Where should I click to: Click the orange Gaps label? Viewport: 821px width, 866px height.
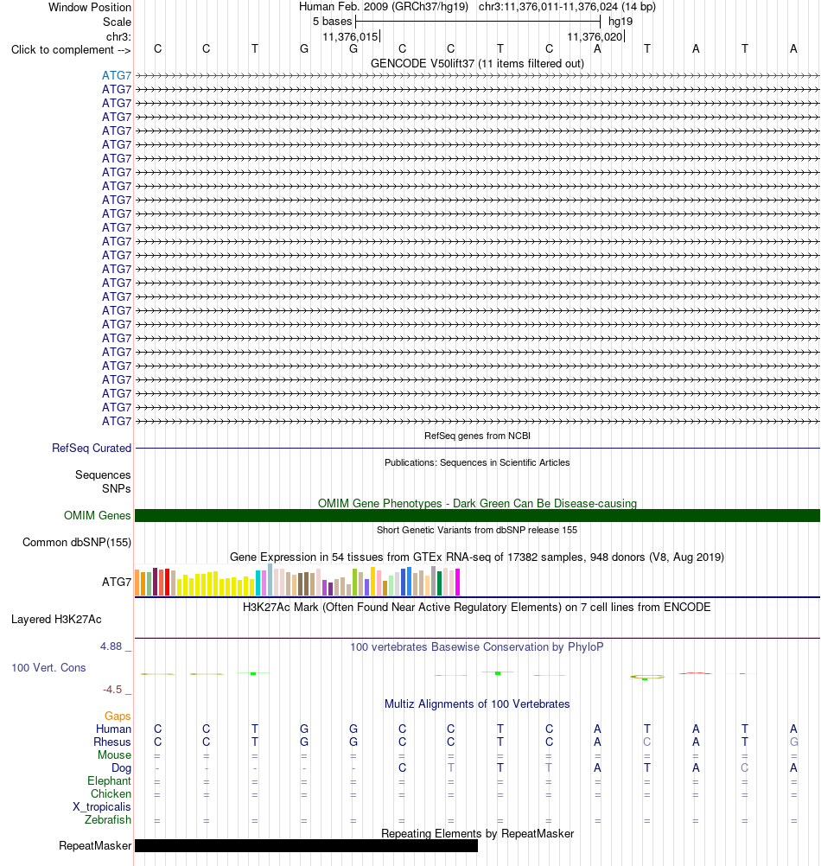[x=118, y=716]
